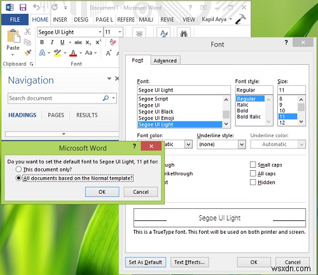Enable the Small caps checkbox
The height and width of the screenshot is (275, 318).
(253, 164)
